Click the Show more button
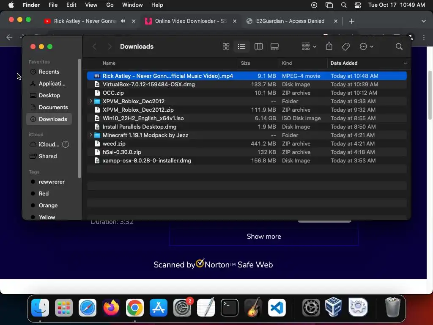The height and width of the screenshot is (325, 433). coord(264,237)
